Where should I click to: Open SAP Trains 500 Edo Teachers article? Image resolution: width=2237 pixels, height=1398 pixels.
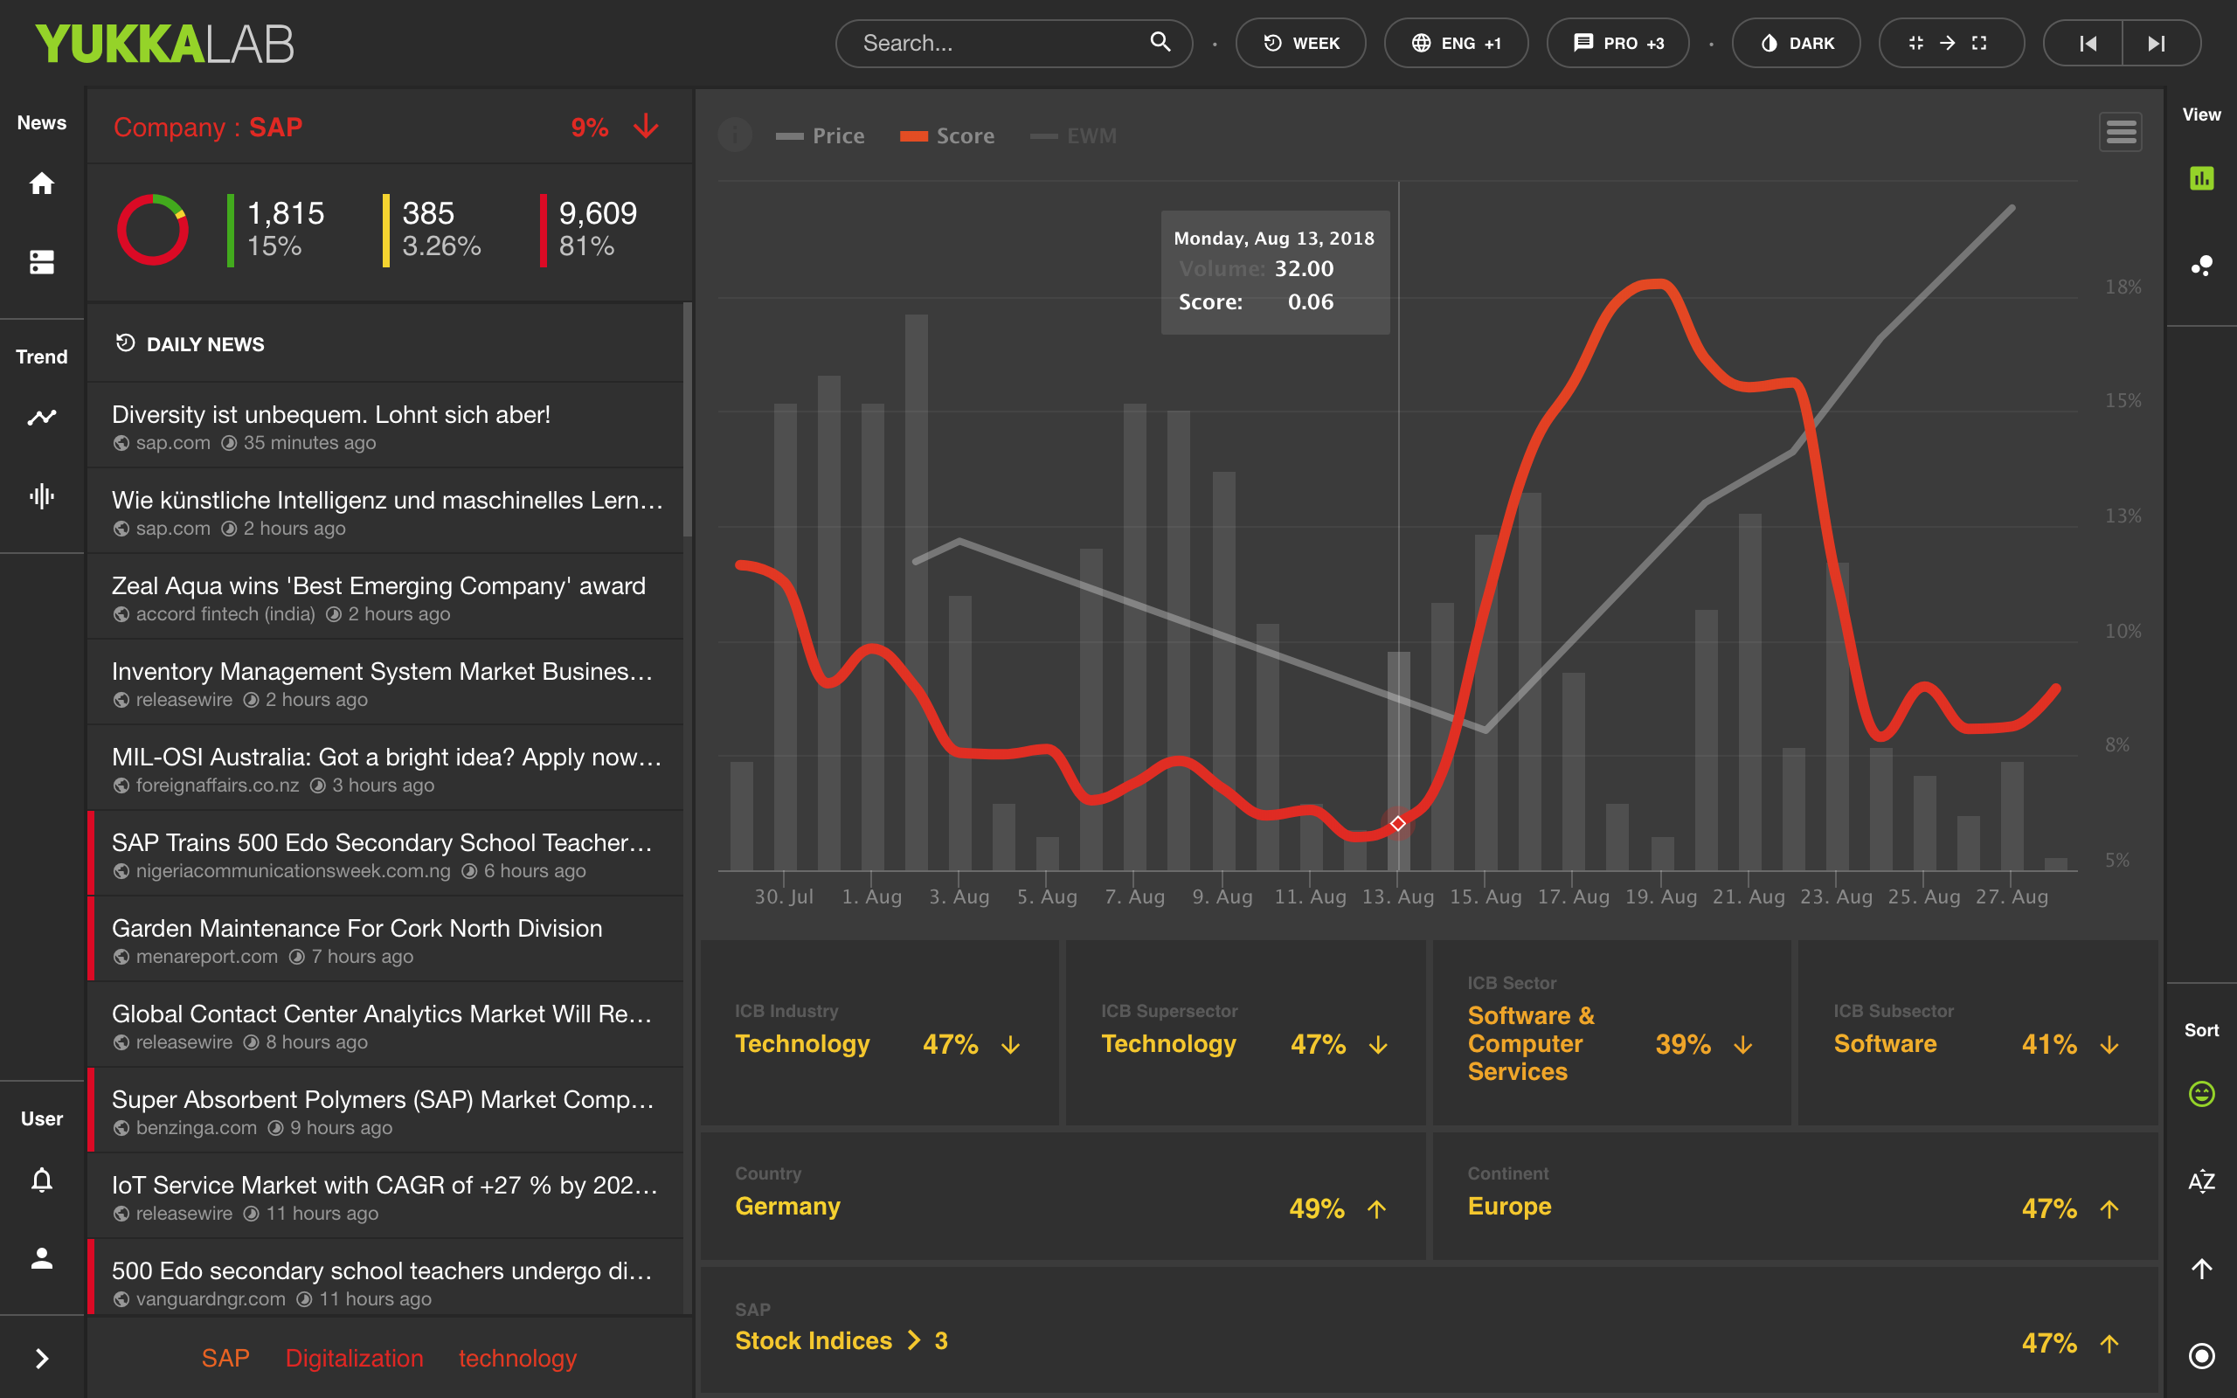385,855
